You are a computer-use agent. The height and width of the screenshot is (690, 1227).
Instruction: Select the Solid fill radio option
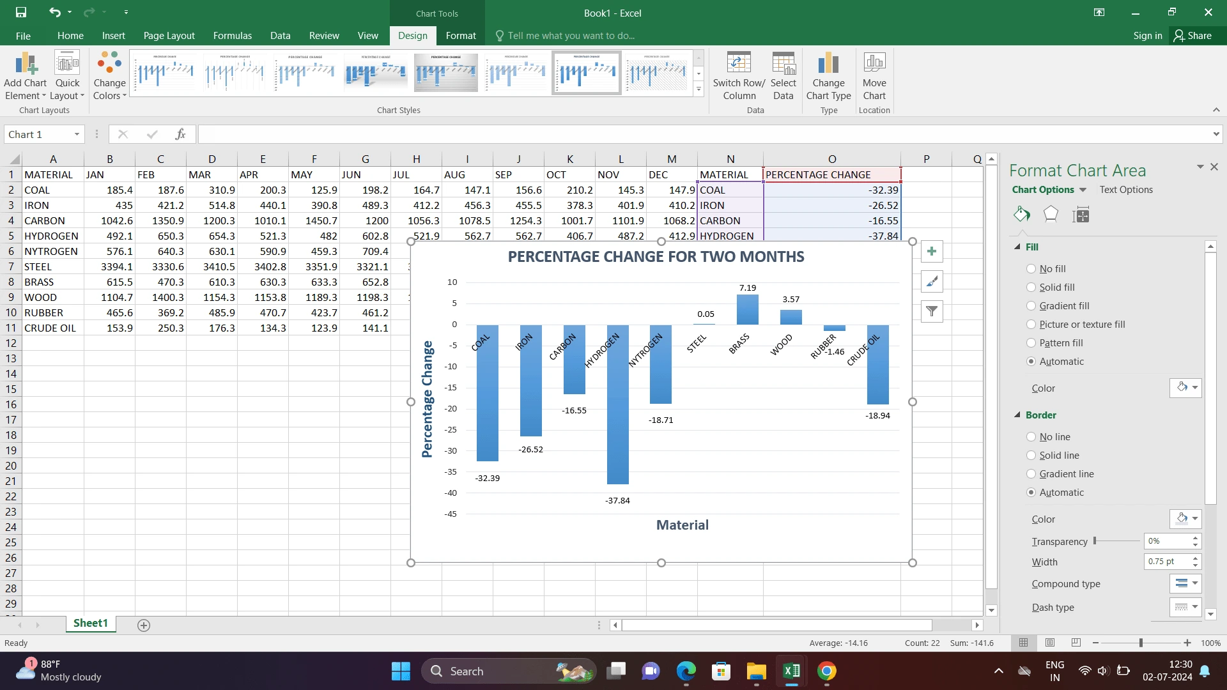tap(1031, 287)
